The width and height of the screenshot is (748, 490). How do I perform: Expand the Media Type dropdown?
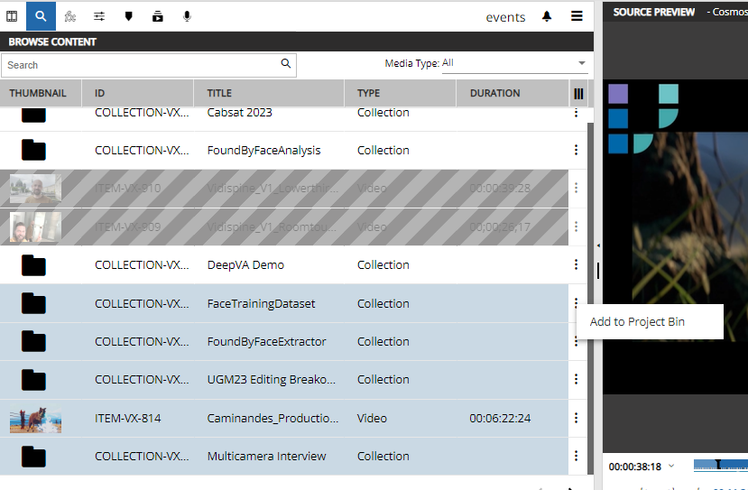(x=581, y=63)
